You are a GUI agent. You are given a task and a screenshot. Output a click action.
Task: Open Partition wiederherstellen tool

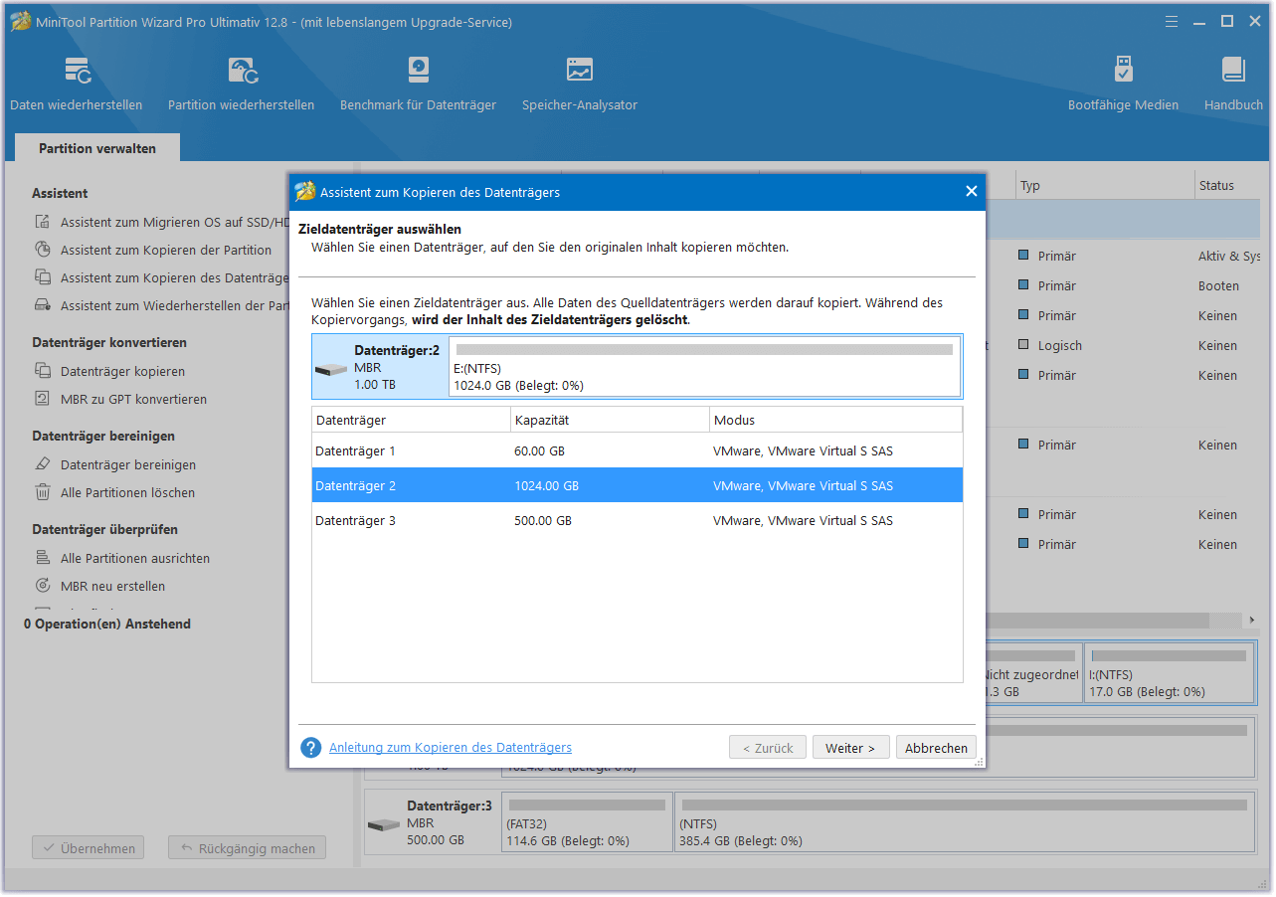tap(241, 84)
